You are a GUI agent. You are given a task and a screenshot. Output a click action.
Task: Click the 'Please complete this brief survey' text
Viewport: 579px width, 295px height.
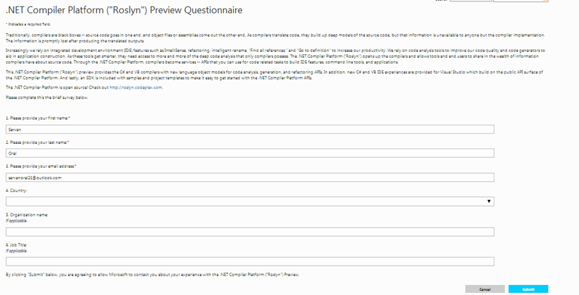tap(47, 97)
